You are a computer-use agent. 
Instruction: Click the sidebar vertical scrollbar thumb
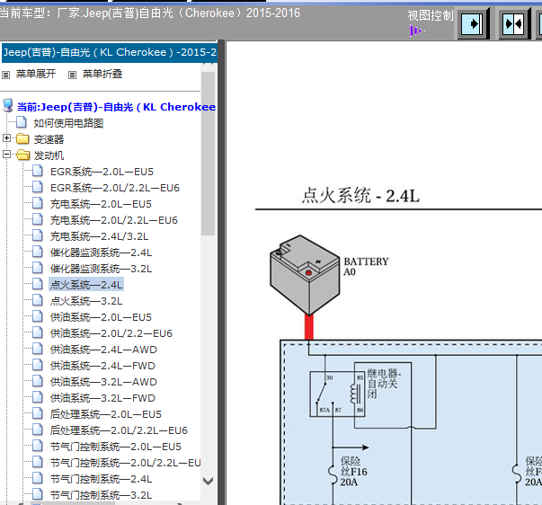pos(208,154)
